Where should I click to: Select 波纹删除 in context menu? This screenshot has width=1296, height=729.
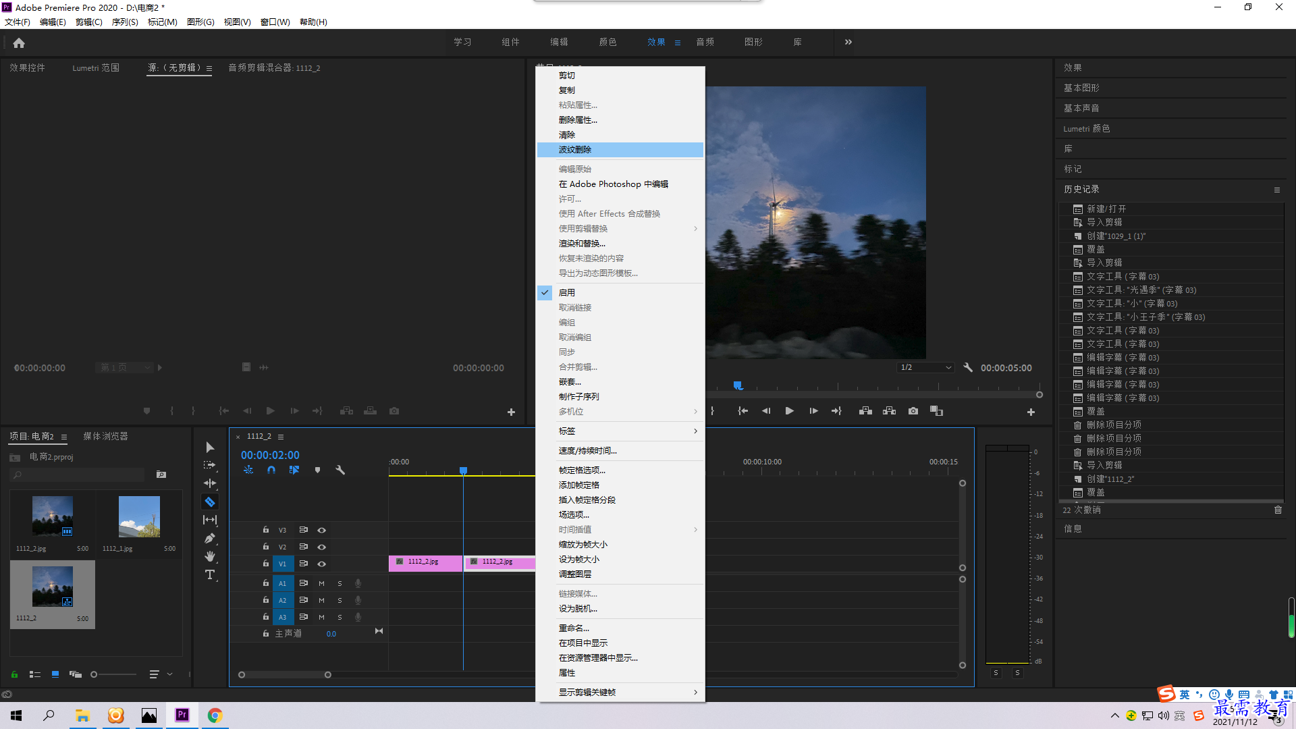620,149
